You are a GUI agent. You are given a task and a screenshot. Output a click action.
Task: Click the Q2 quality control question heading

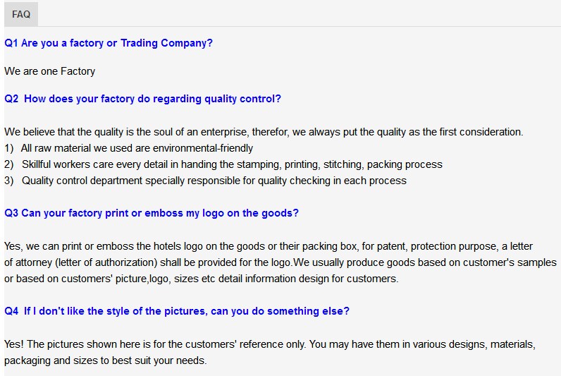[142, 99]
